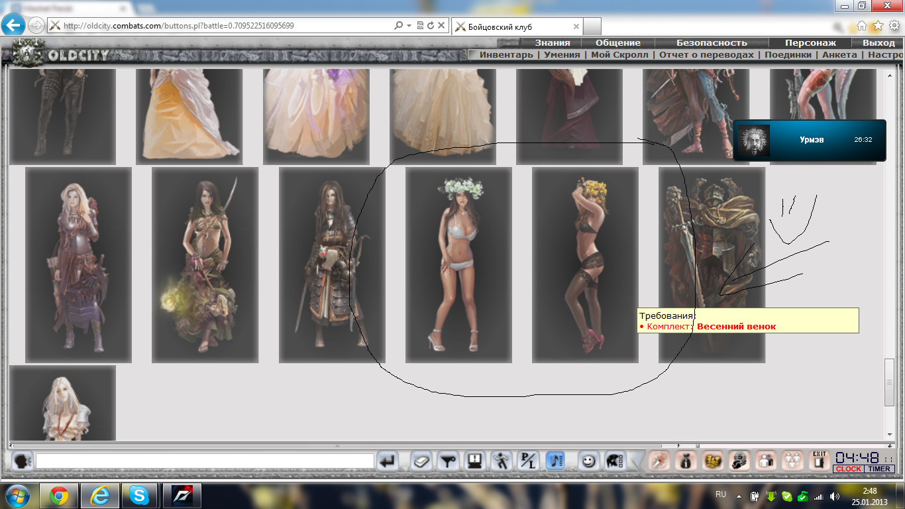The height and width of the screenshot is (509, 905).
Task: Open the Общение menu
Action: click(617, 43)
